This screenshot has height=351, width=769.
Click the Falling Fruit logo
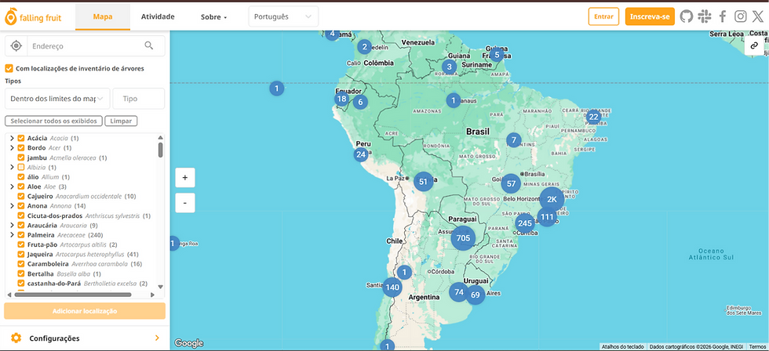[33, 17]
